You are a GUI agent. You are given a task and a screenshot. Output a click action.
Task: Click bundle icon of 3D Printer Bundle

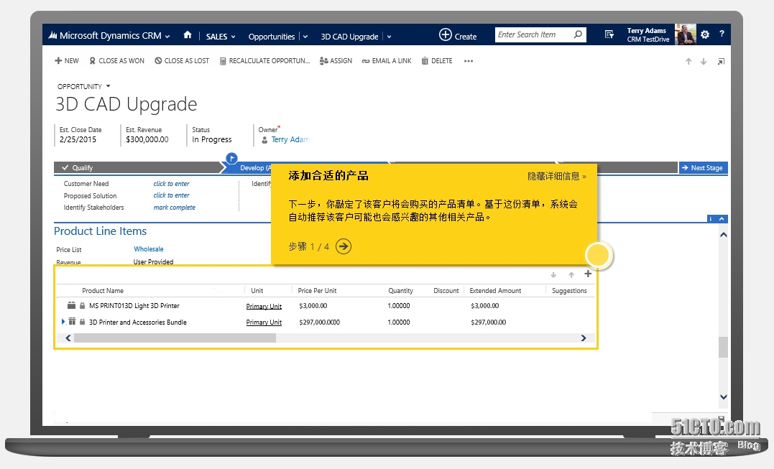[72, 322]
